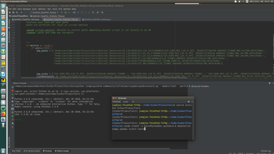Collapse the code fold marker at line 185

pos(20,51)
